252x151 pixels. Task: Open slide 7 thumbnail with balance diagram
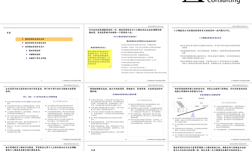point(210,112)
